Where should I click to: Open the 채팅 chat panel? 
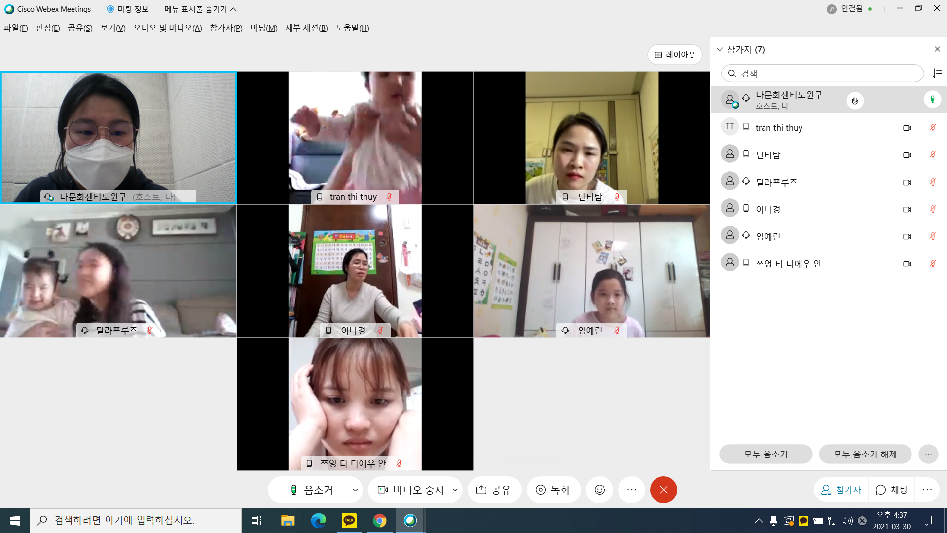[x=892, y=490]
